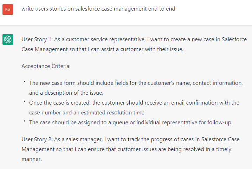Screen dimensions: 252x169
Task: Click the phrase "sales manager"
Action: [85, 139]
